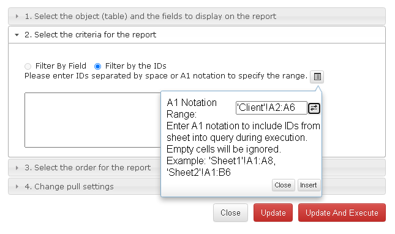Expand section 3 order arrow
395x234 pixels.
click(17, 168)
